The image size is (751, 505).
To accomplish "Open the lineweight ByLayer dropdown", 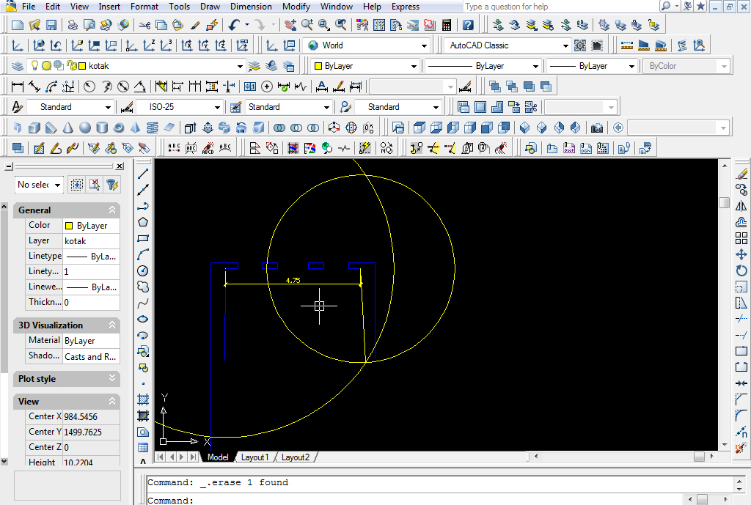I will [x=631, y=67].
